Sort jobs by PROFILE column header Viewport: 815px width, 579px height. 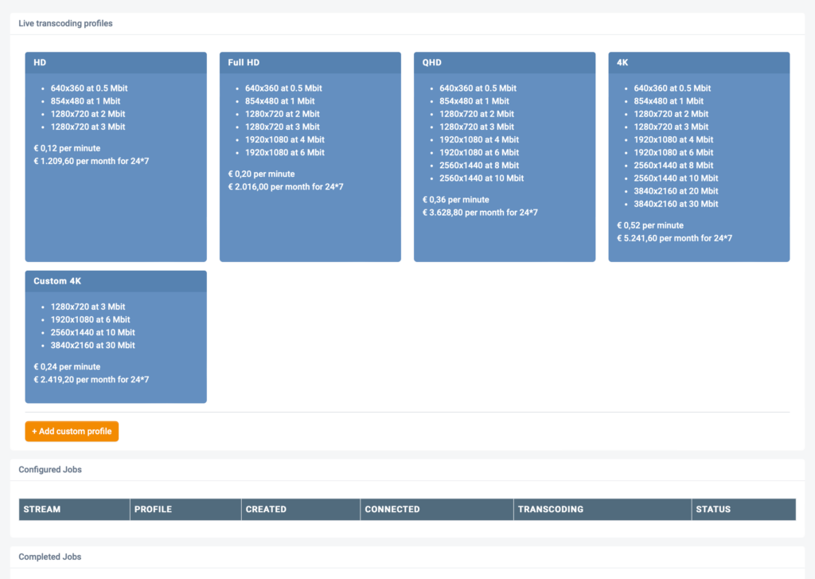tap(153, 509)
